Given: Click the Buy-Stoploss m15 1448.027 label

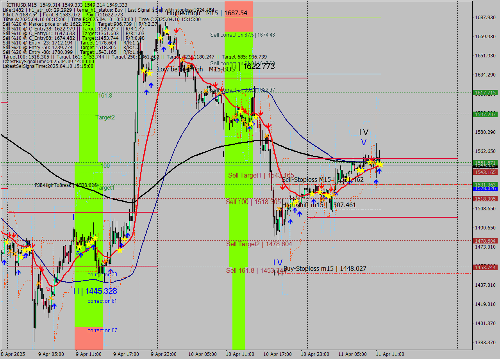Looking at the screenshot, I should pyautogui.click(x=325, y=269).
